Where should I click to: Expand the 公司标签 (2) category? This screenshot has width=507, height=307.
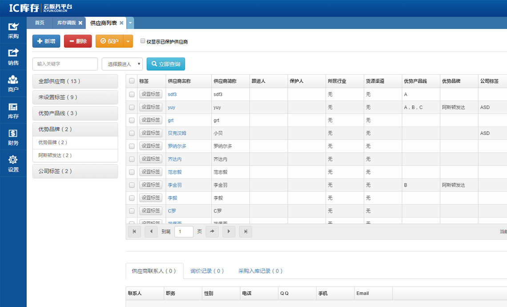coord(75,171)
